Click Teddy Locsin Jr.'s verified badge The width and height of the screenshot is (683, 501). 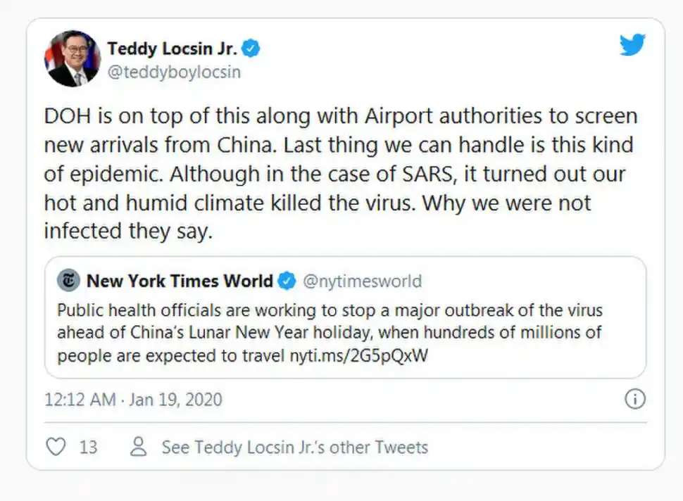tap(251, 49)
